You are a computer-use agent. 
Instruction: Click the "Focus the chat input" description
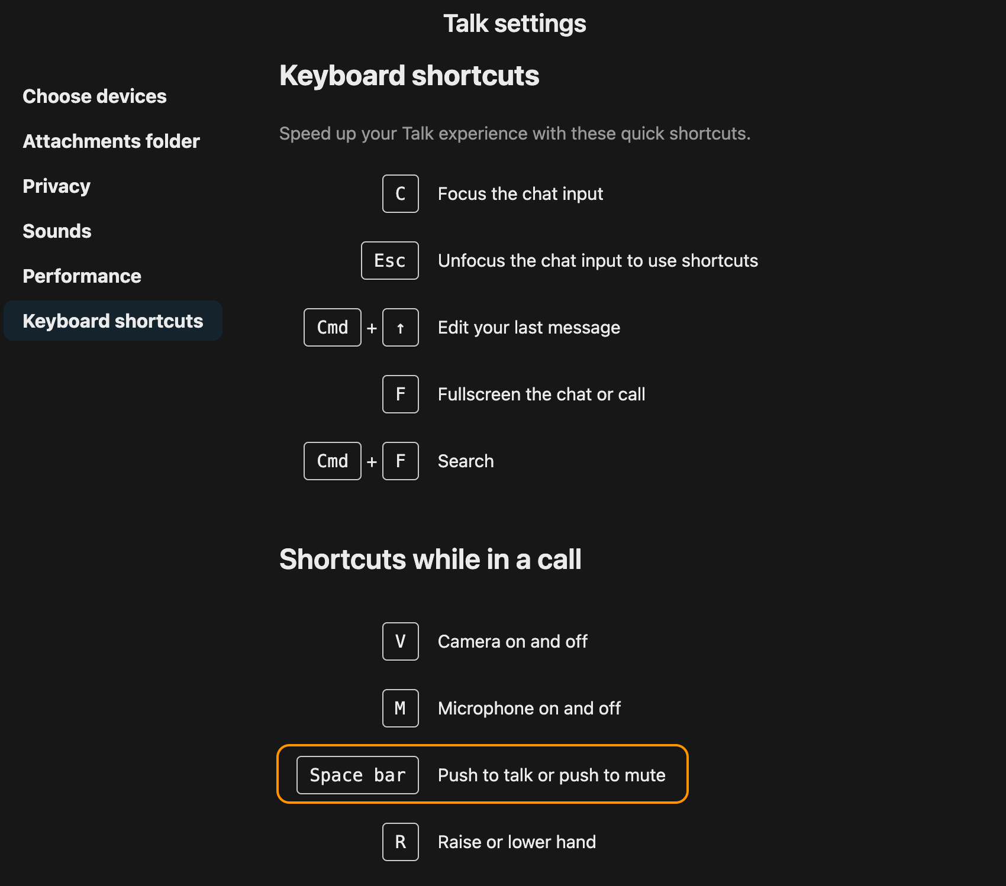tap(520, 194)
